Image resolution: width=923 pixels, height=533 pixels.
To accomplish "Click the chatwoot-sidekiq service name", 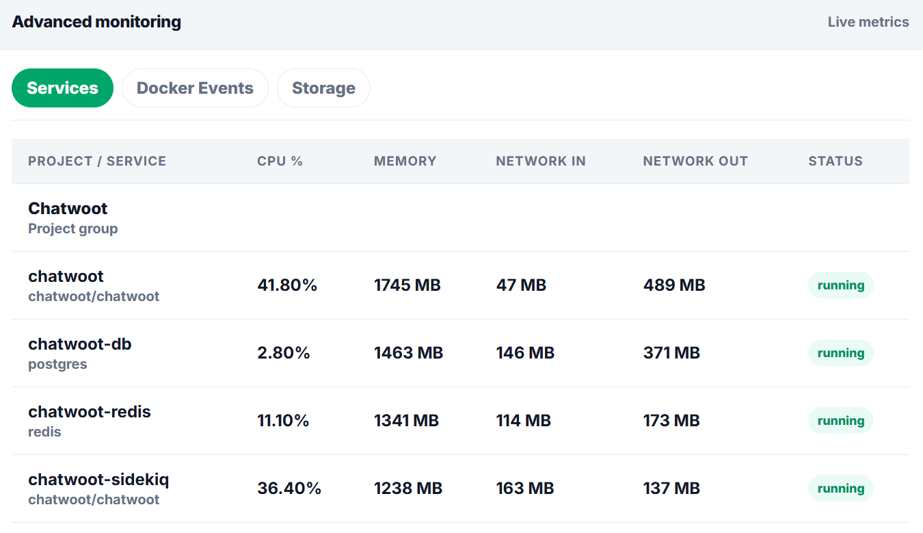I will 98,480.
